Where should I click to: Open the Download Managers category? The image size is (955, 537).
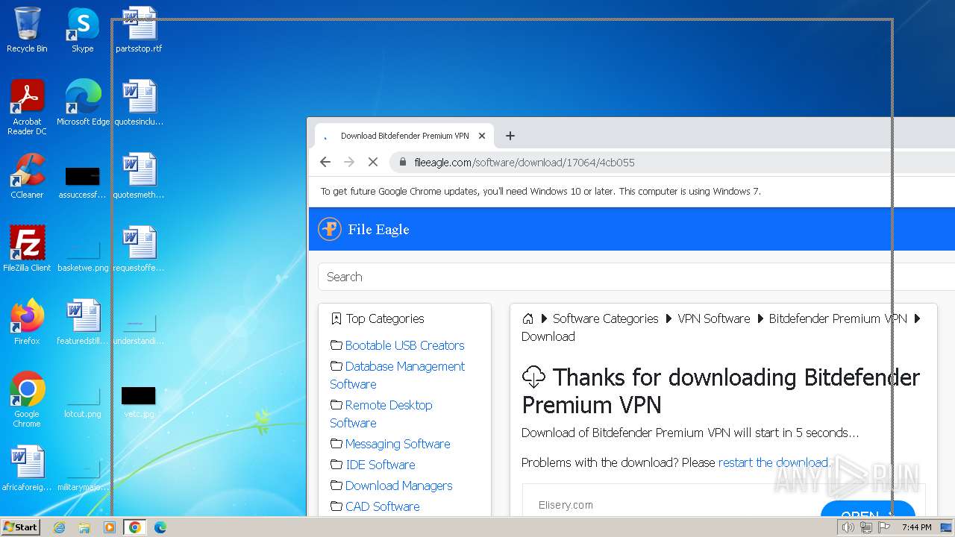398,486
